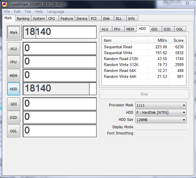Select the top-level Mark tab
Screen dimensions: 196x178
(9, 18)
